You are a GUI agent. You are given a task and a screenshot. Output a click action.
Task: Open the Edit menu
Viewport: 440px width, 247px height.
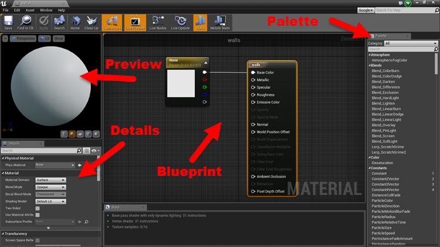tap(17, 10)
